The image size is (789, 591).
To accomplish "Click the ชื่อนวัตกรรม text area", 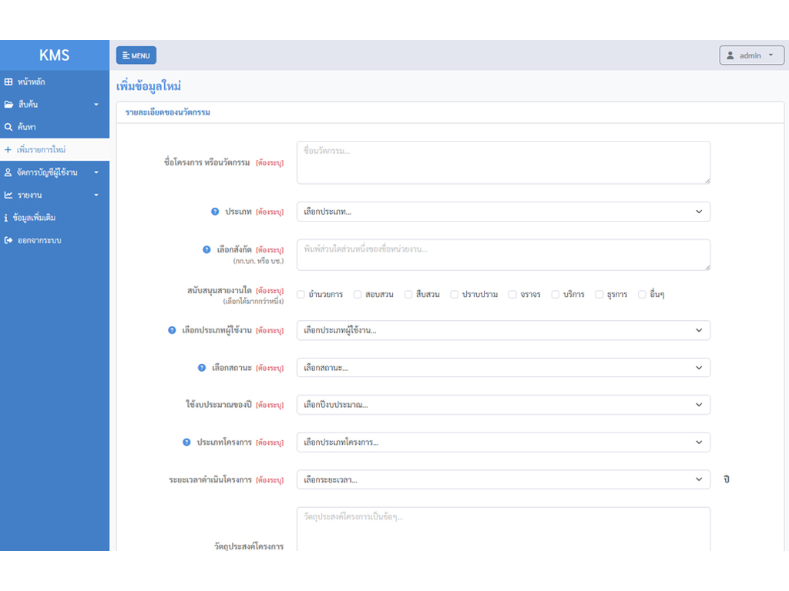I will click(503, 162).
